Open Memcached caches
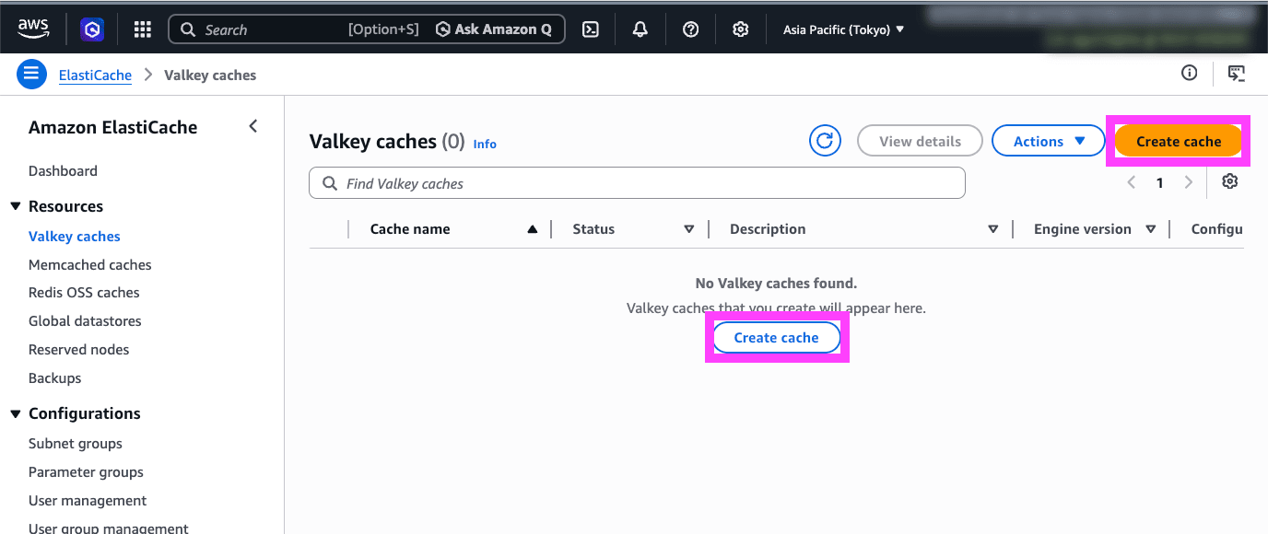 (x=90, y=264)
